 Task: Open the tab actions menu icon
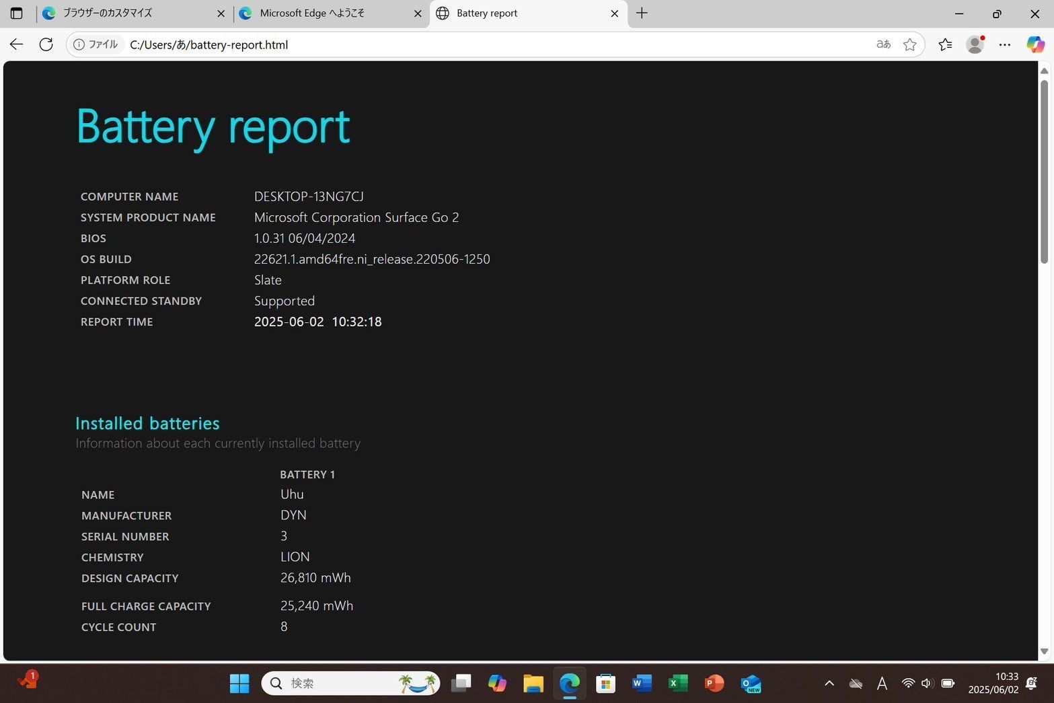click(17, 13)
